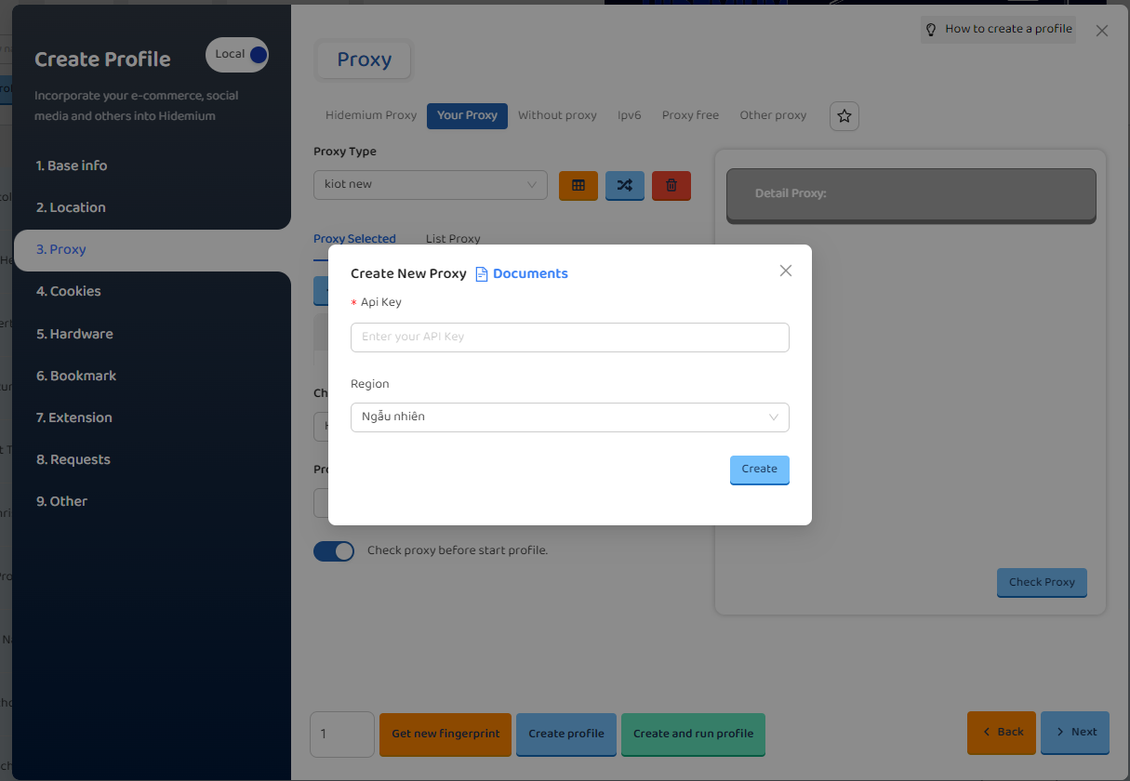Viewport: 1130px width, 781px height.
Task: Select the Without proxy tab
Action: click(557, 115)
